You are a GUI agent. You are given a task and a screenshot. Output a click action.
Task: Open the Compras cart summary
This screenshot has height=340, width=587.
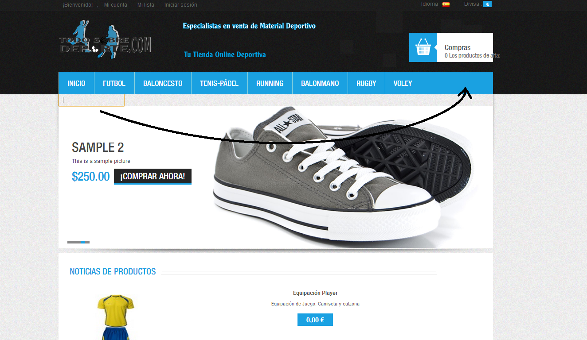pos(465,47)
